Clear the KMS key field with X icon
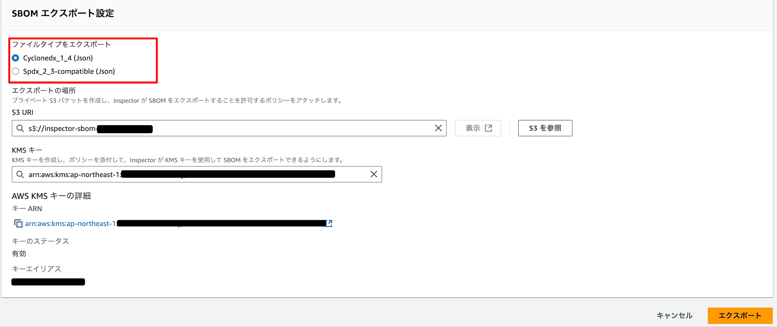Screen dimensions: 777x327 374,174
